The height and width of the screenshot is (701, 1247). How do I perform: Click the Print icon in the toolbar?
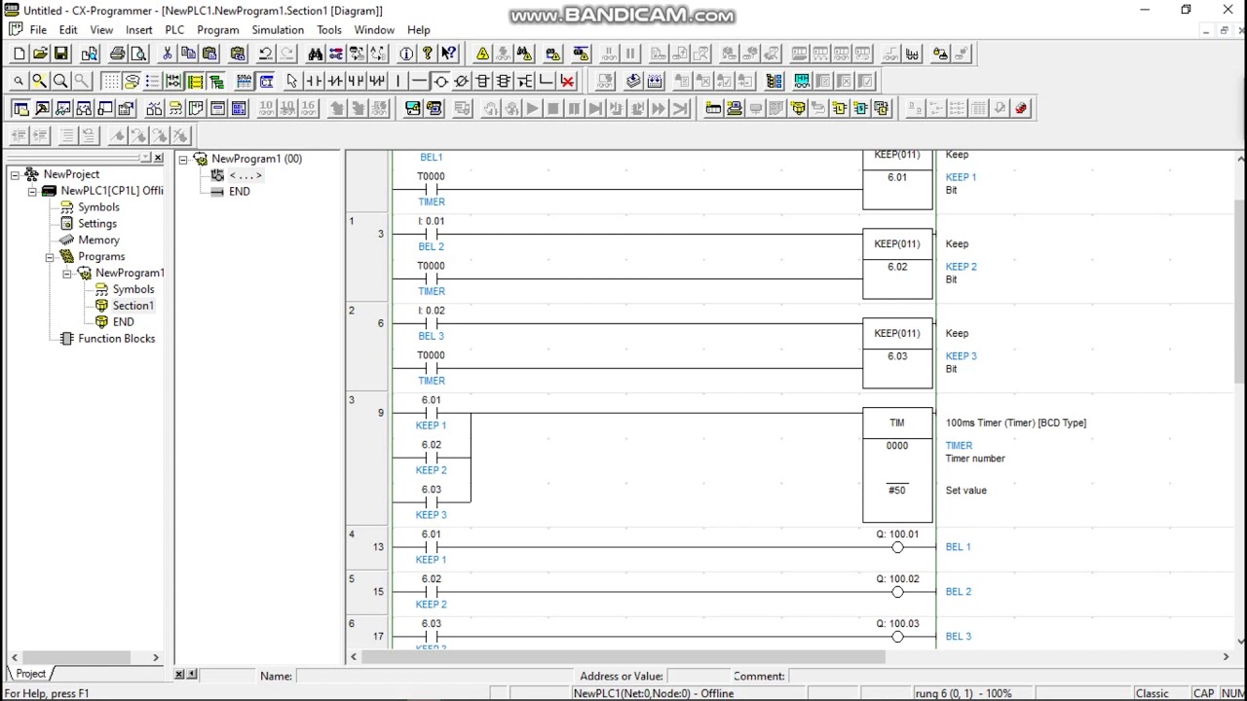(x=117, y=54)
